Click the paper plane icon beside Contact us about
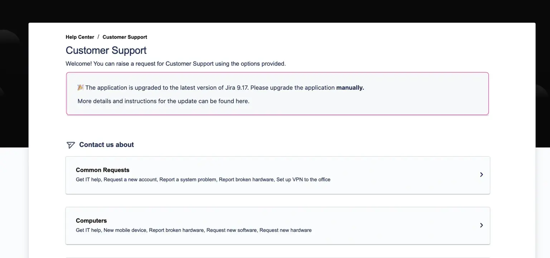Viewport: 550px width, 258px height. tap(71, 145)
